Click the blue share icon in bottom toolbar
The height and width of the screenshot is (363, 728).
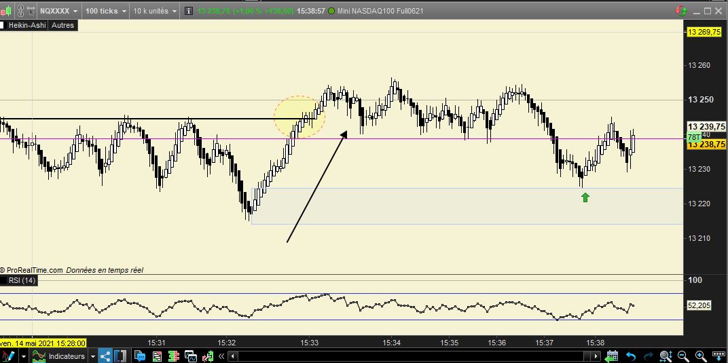105,356
